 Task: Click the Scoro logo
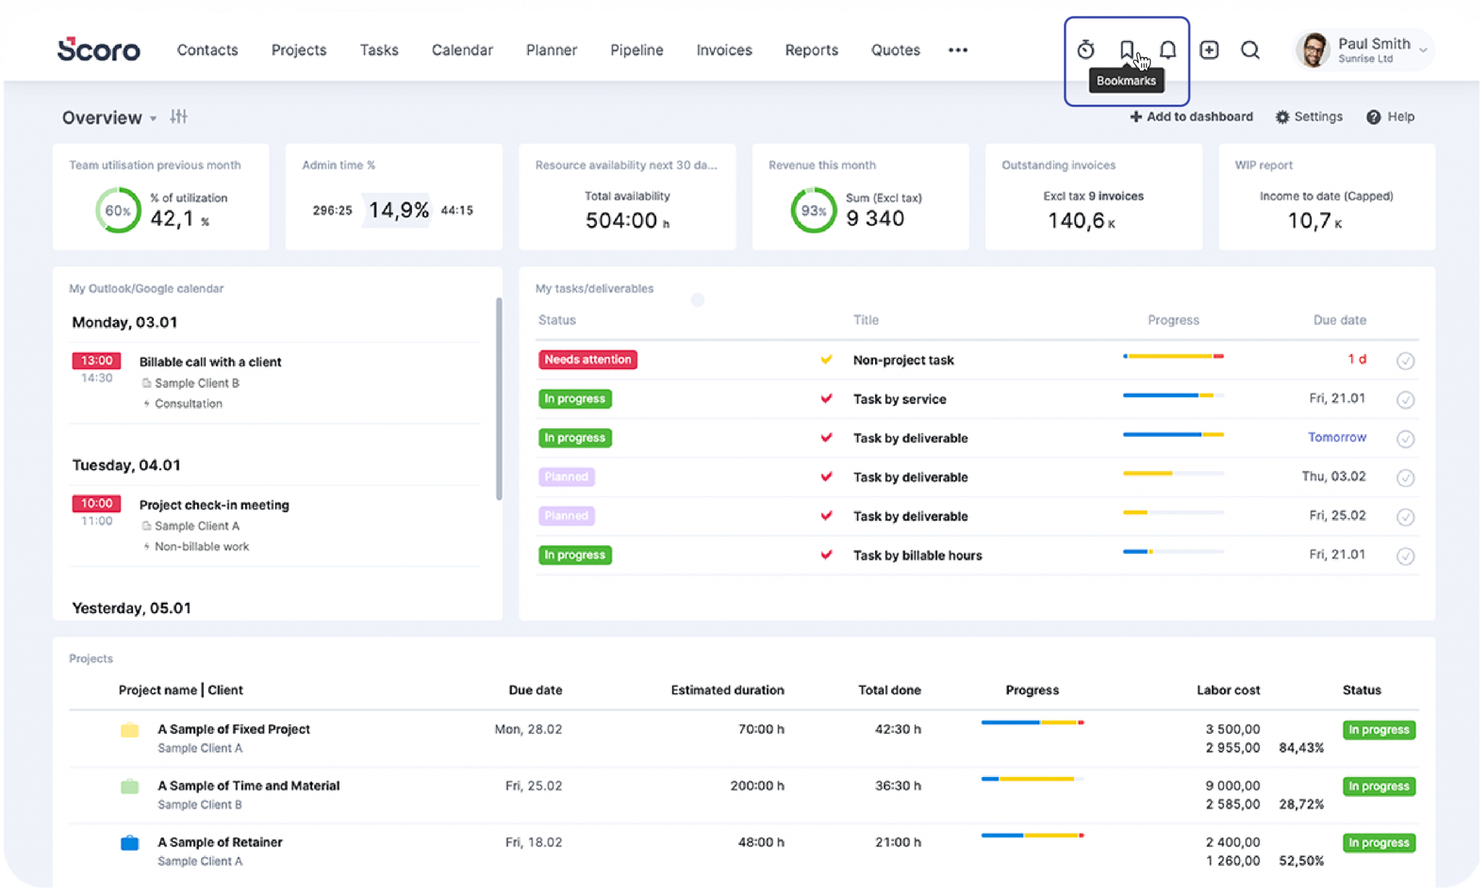click(x=99, y=50)
